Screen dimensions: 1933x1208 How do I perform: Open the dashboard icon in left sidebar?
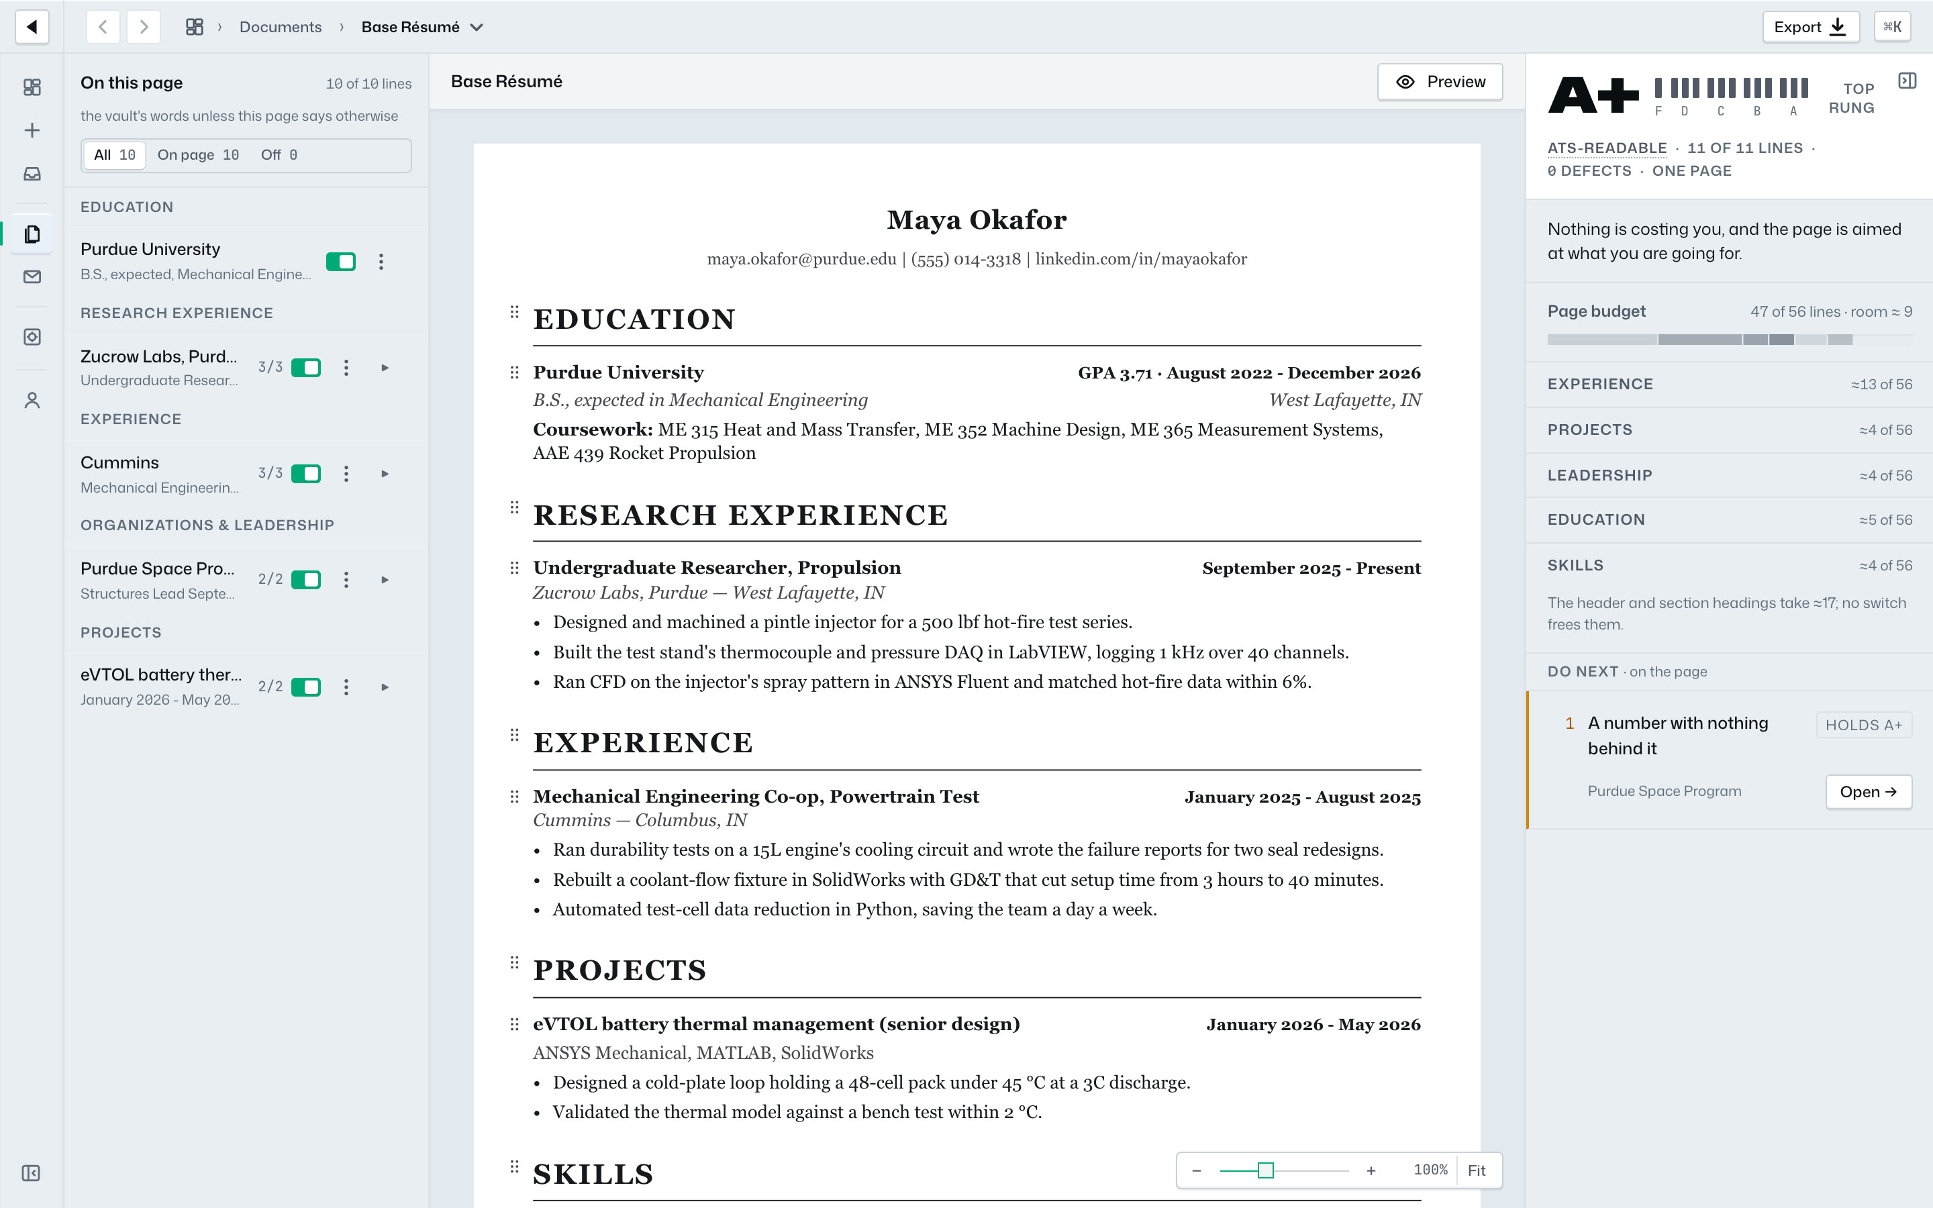click(32, 87)
